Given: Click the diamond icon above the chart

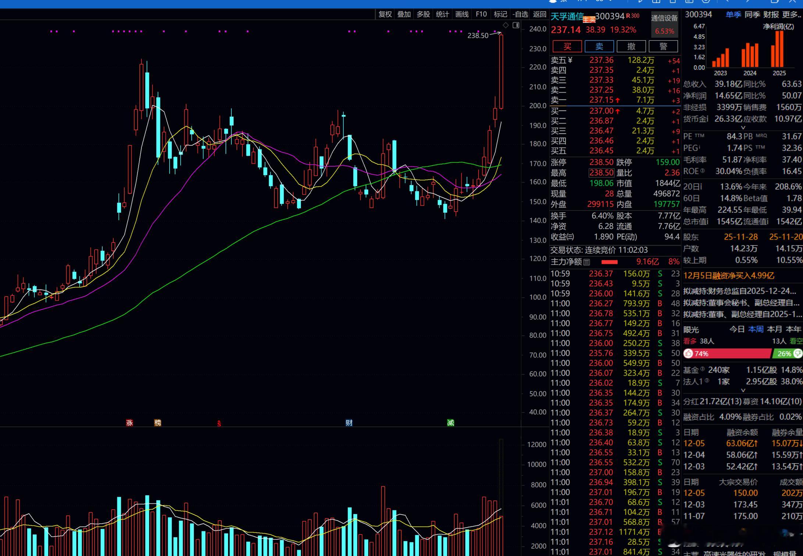Looking at the screenshot, I should point(506,25).
